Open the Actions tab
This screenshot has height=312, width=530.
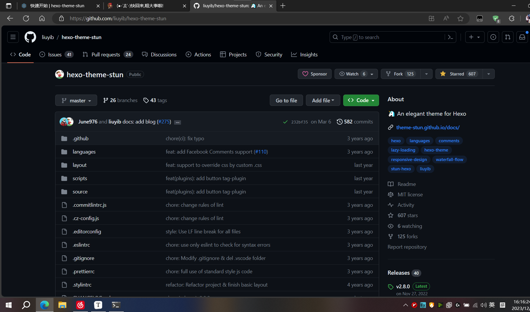[198, 55]
